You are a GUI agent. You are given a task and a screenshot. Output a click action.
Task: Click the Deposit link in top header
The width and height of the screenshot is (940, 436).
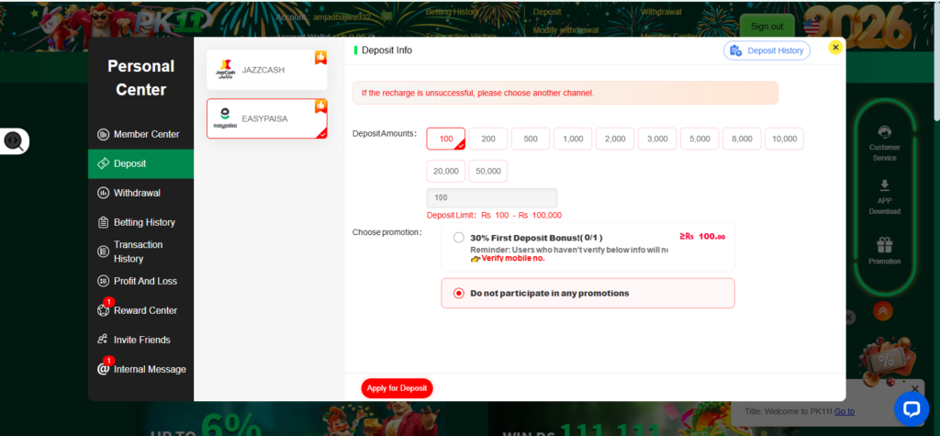[547, 11]
